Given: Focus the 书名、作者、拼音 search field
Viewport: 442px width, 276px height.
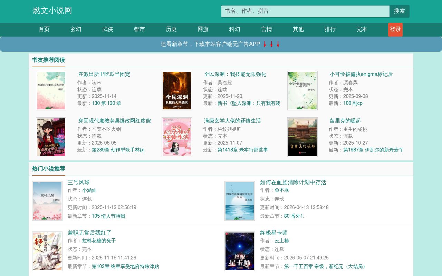Looking at the screenshot, I should (x=306, y=11).
